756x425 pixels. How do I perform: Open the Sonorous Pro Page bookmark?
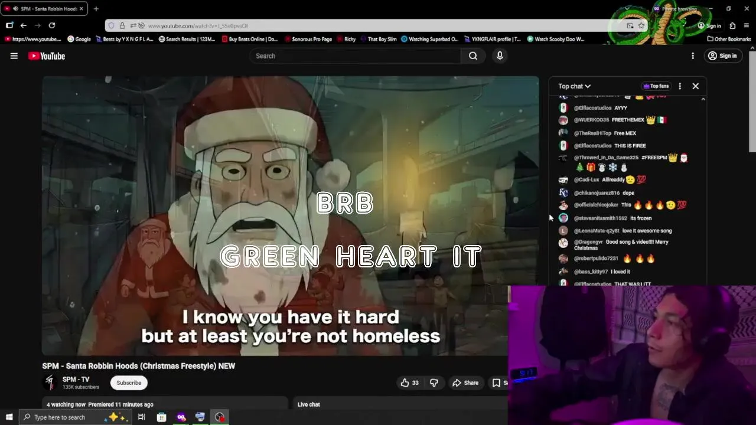[x=308, y=39]
